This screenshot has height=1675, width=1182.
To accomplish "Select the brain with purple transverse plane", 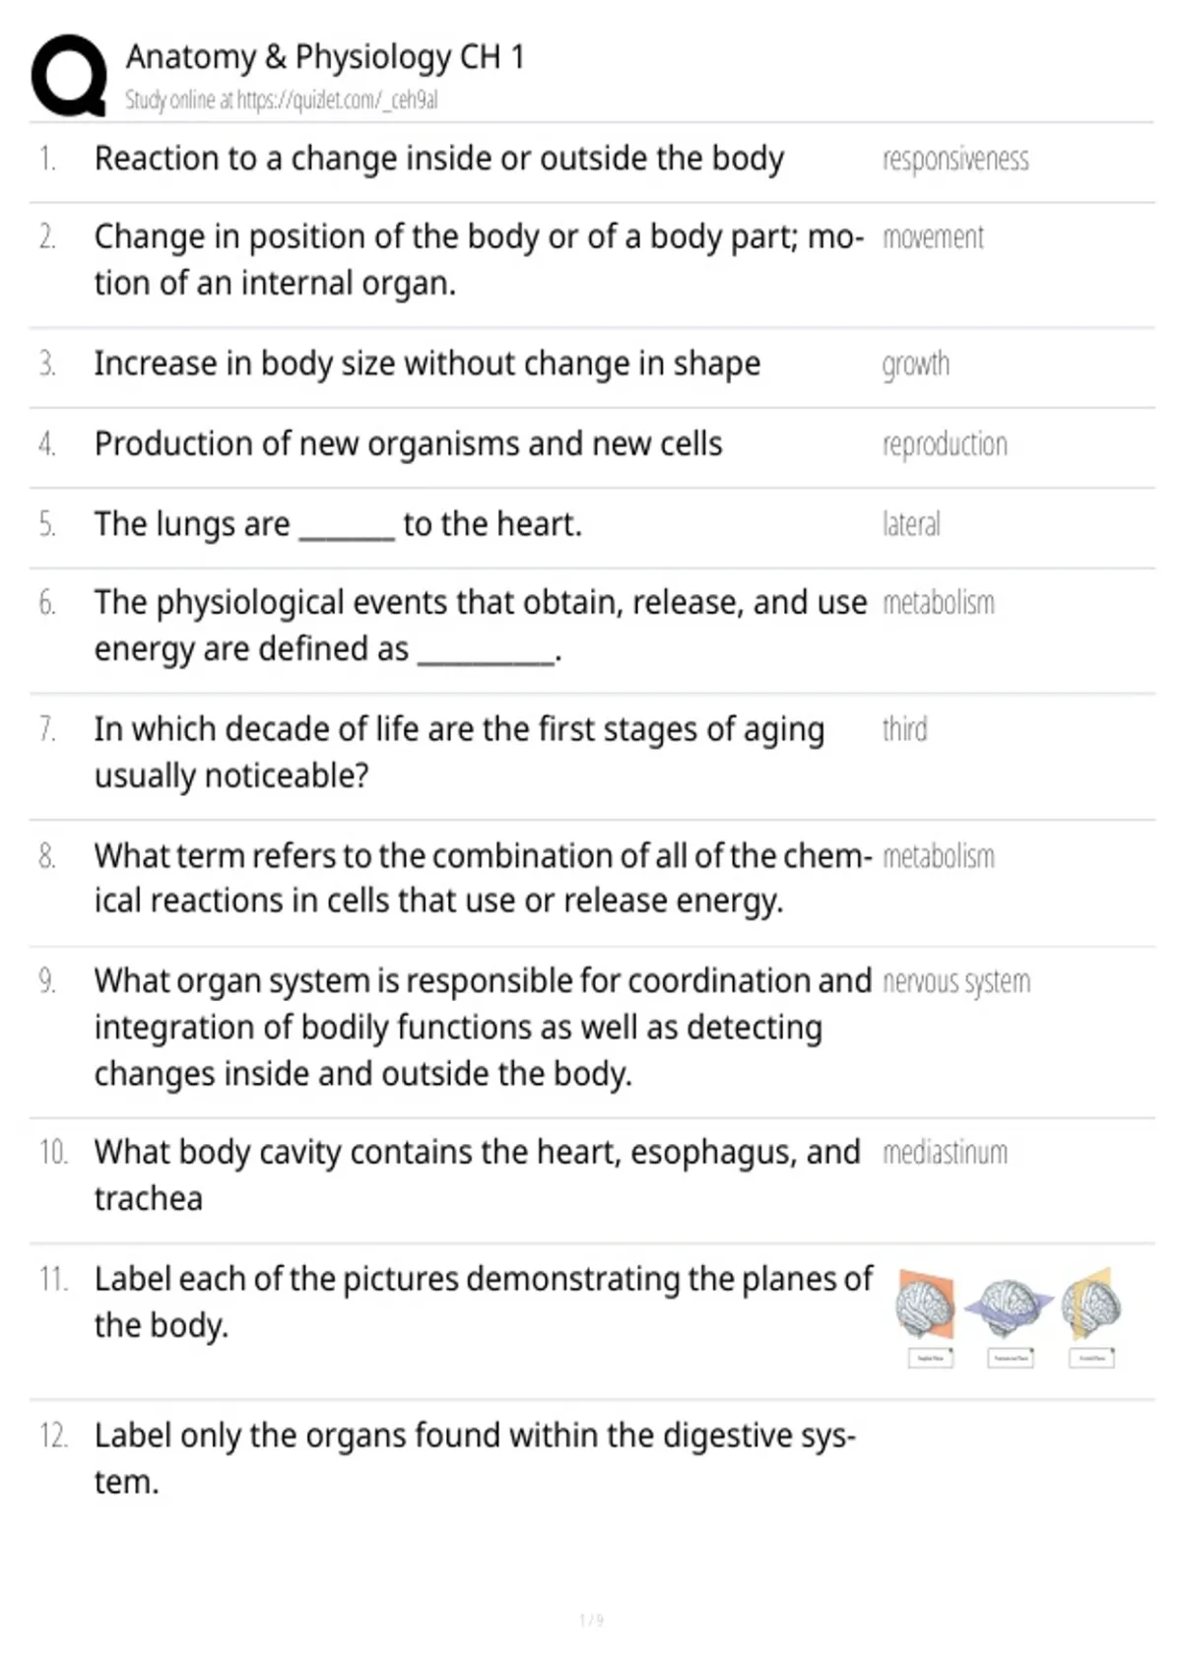I will click(x=1009, y=1306).
